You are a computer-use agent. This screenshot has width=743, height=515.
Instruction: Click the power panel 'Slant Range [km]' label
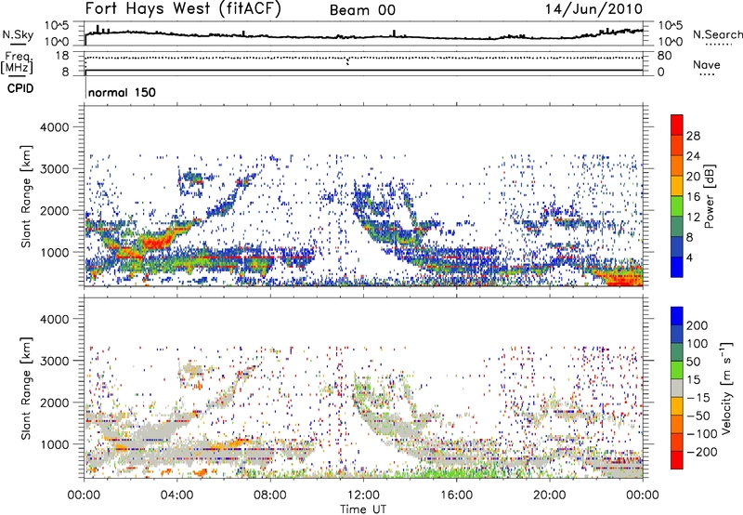pos(26,196)
